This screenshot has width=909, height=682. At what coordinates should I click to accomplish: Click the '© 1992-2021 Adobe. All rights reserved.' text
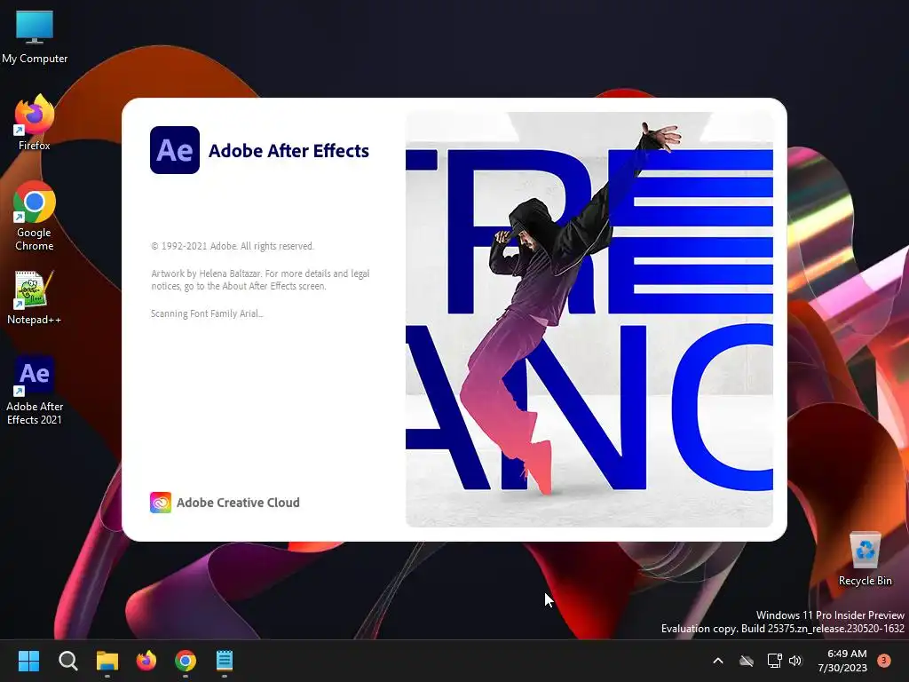pyautogui.click(x=233, y=246)
